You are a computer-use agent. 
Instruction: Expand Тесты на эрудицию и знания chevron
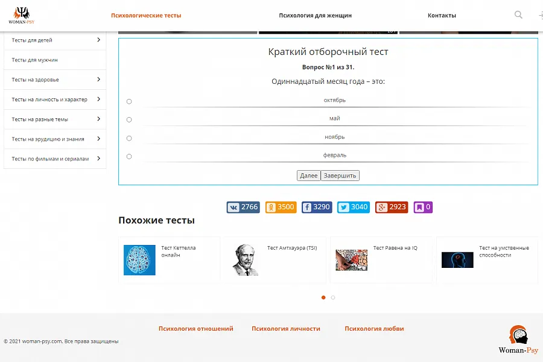pos(99,139)
